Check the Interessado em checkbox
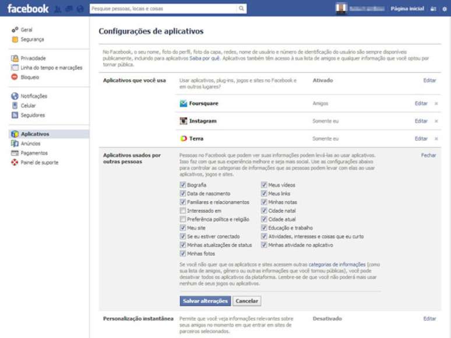This screenshot has width=451, height=338. [x=182, y=210]
